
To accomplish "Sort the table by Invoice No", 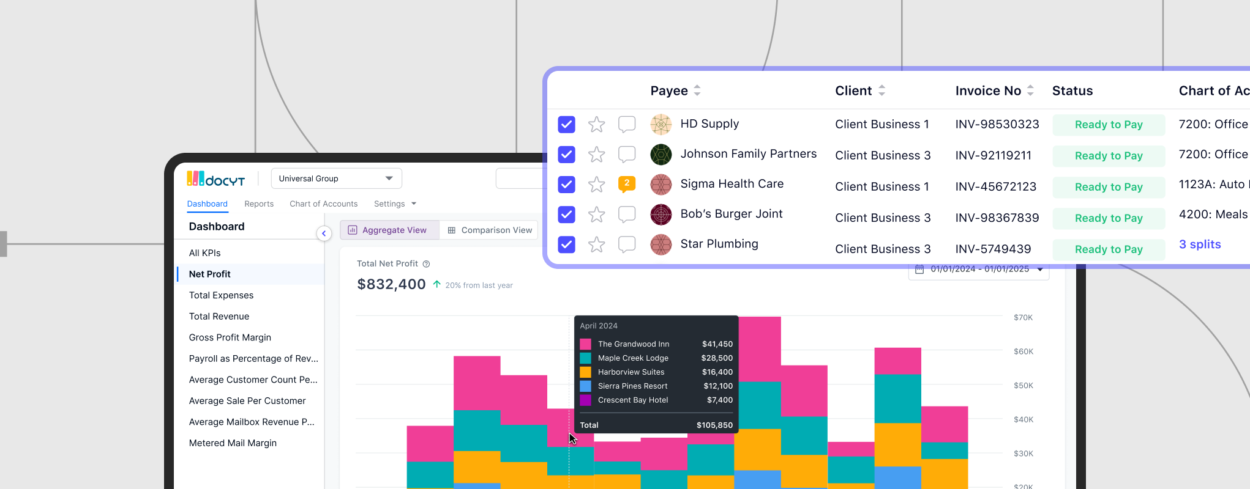I will (1030, 90).
